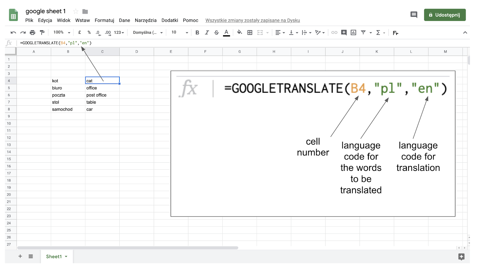
Task: Open the cell borders tool
Action: point(250,33)
